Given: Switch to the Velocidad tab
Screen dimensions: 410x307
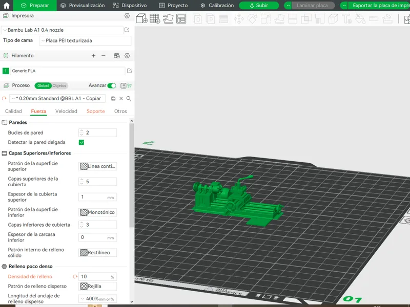Looking at the screenshot, I should click(66, 111).
